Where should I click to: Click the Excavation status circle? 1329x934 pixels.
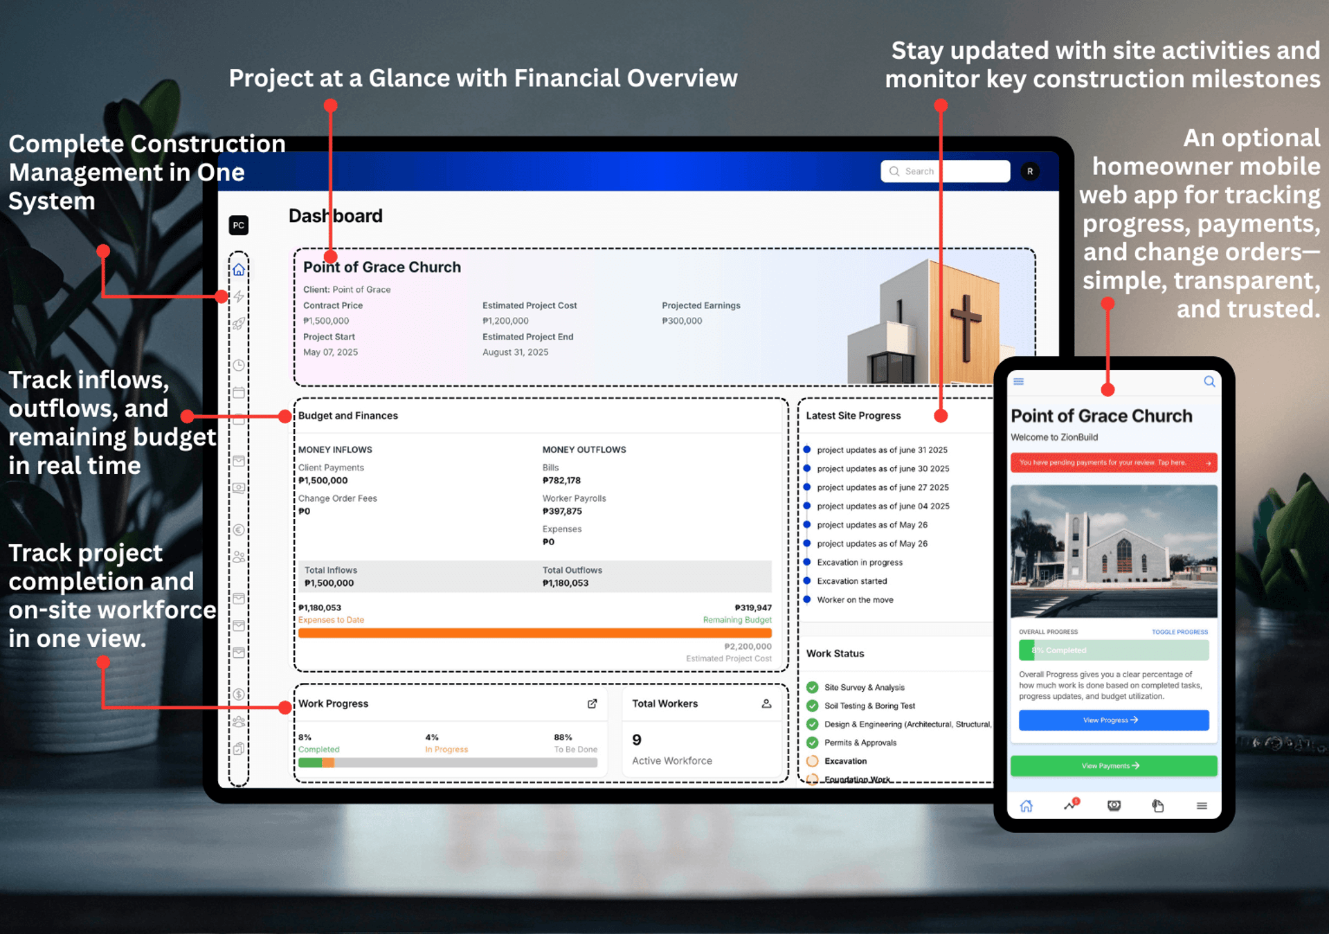[813, 761]
